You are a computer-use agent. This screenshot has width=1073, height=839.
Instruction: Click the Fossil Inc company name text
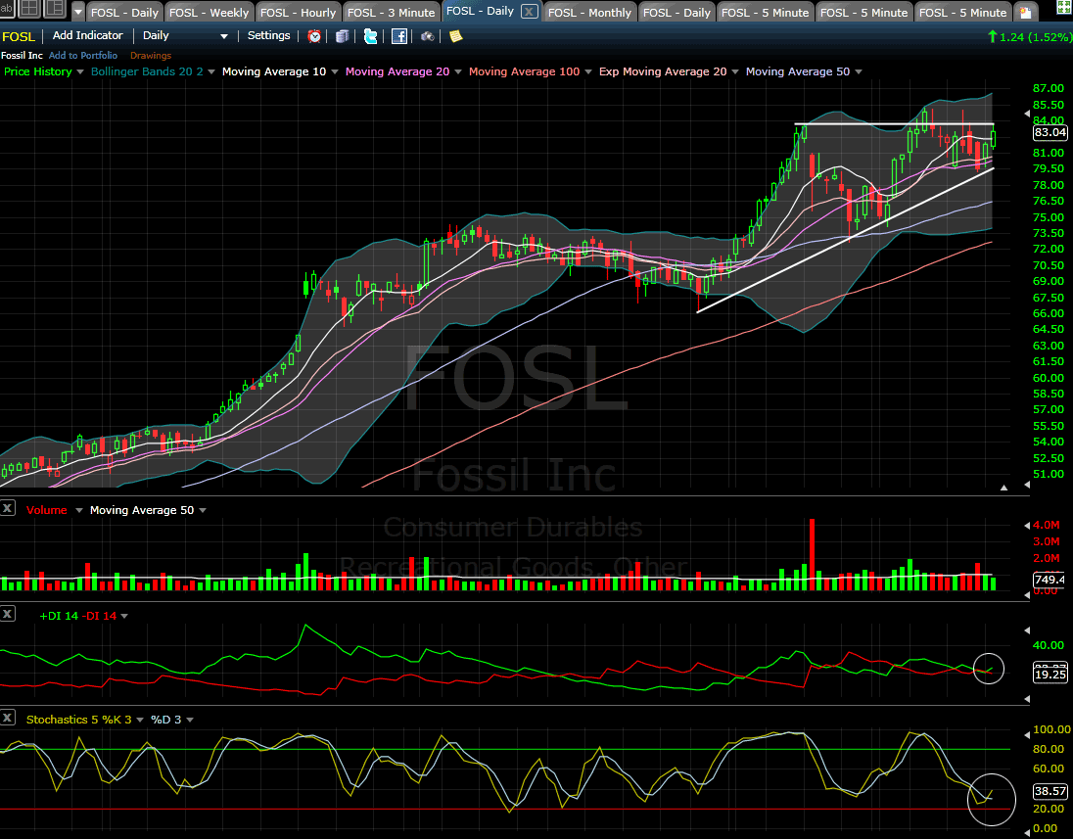click(x=22, y=56)
